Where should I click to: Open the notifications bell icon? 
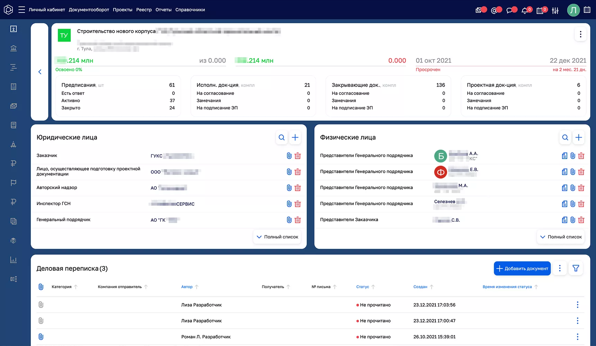coord(525,10)
